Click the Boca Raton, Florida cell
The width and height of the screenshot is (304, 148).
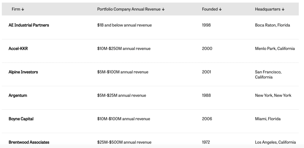click(273, 25)
